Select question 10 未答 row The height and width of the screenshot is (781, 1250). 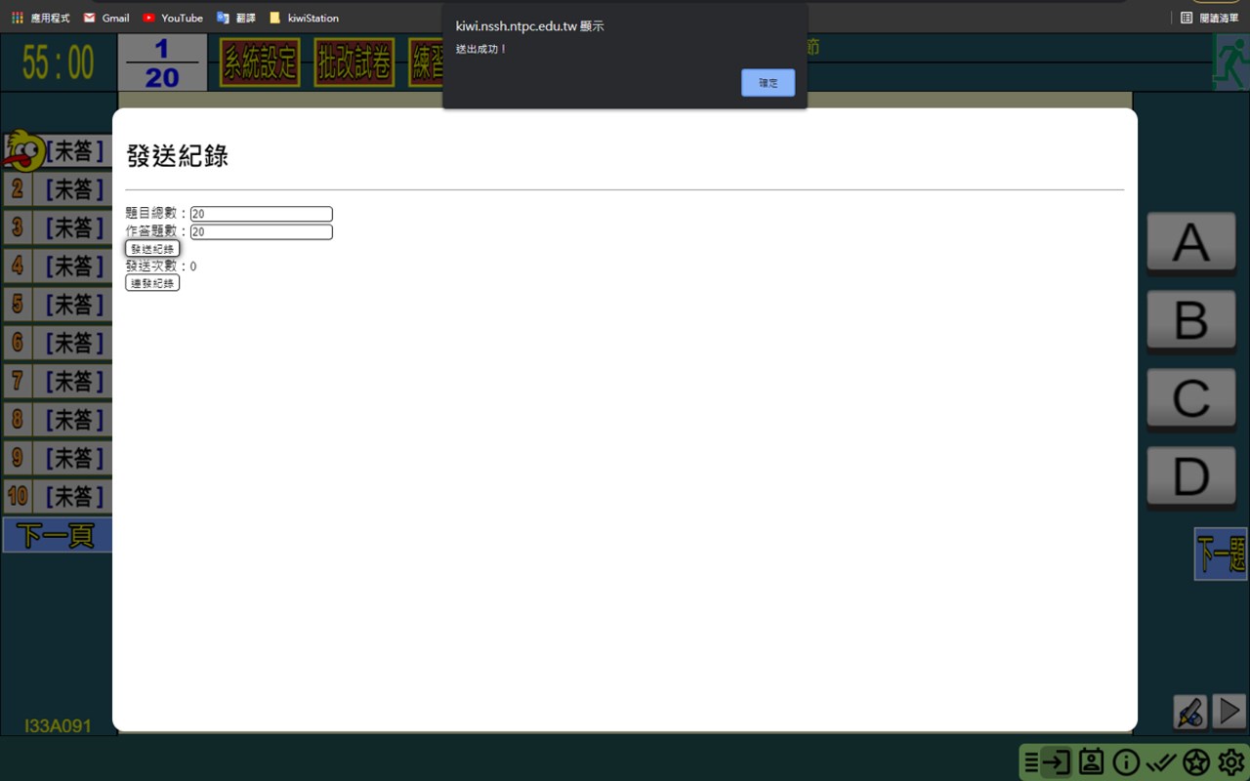pyautogui.click(x=58, y=497)
